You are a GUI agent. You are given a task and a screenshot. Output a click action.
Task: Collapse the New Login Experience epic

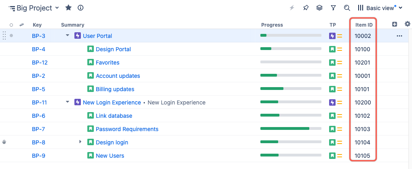click(68, 102)
